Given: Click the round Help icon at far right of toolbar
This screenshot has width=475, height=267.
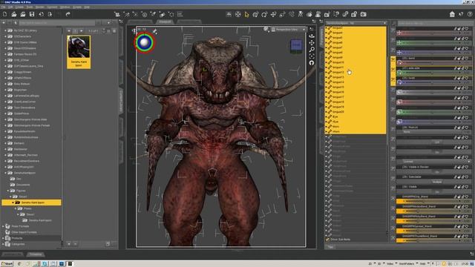Looking at the screenshot, I should 470,14.
